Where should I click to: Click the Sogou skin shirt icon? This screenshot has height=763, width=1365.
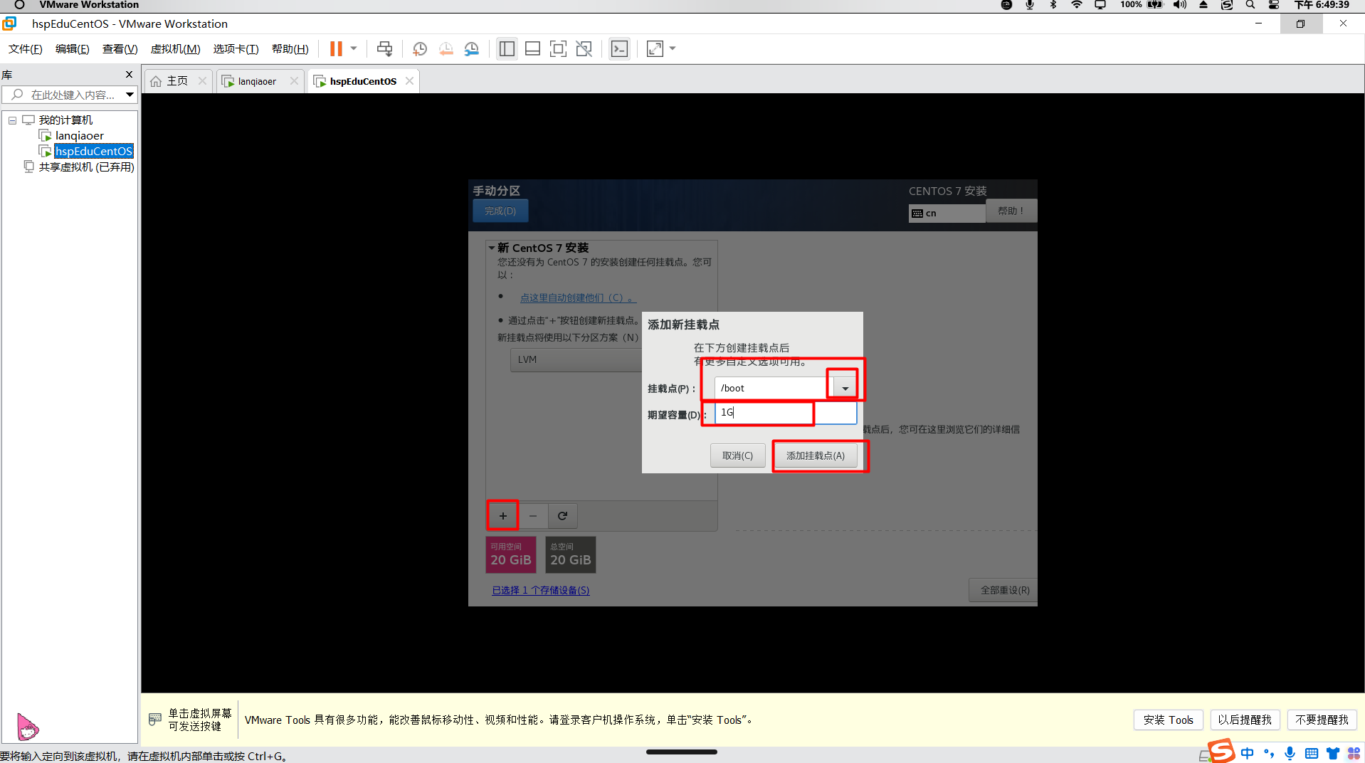[x=1332, y=753]
